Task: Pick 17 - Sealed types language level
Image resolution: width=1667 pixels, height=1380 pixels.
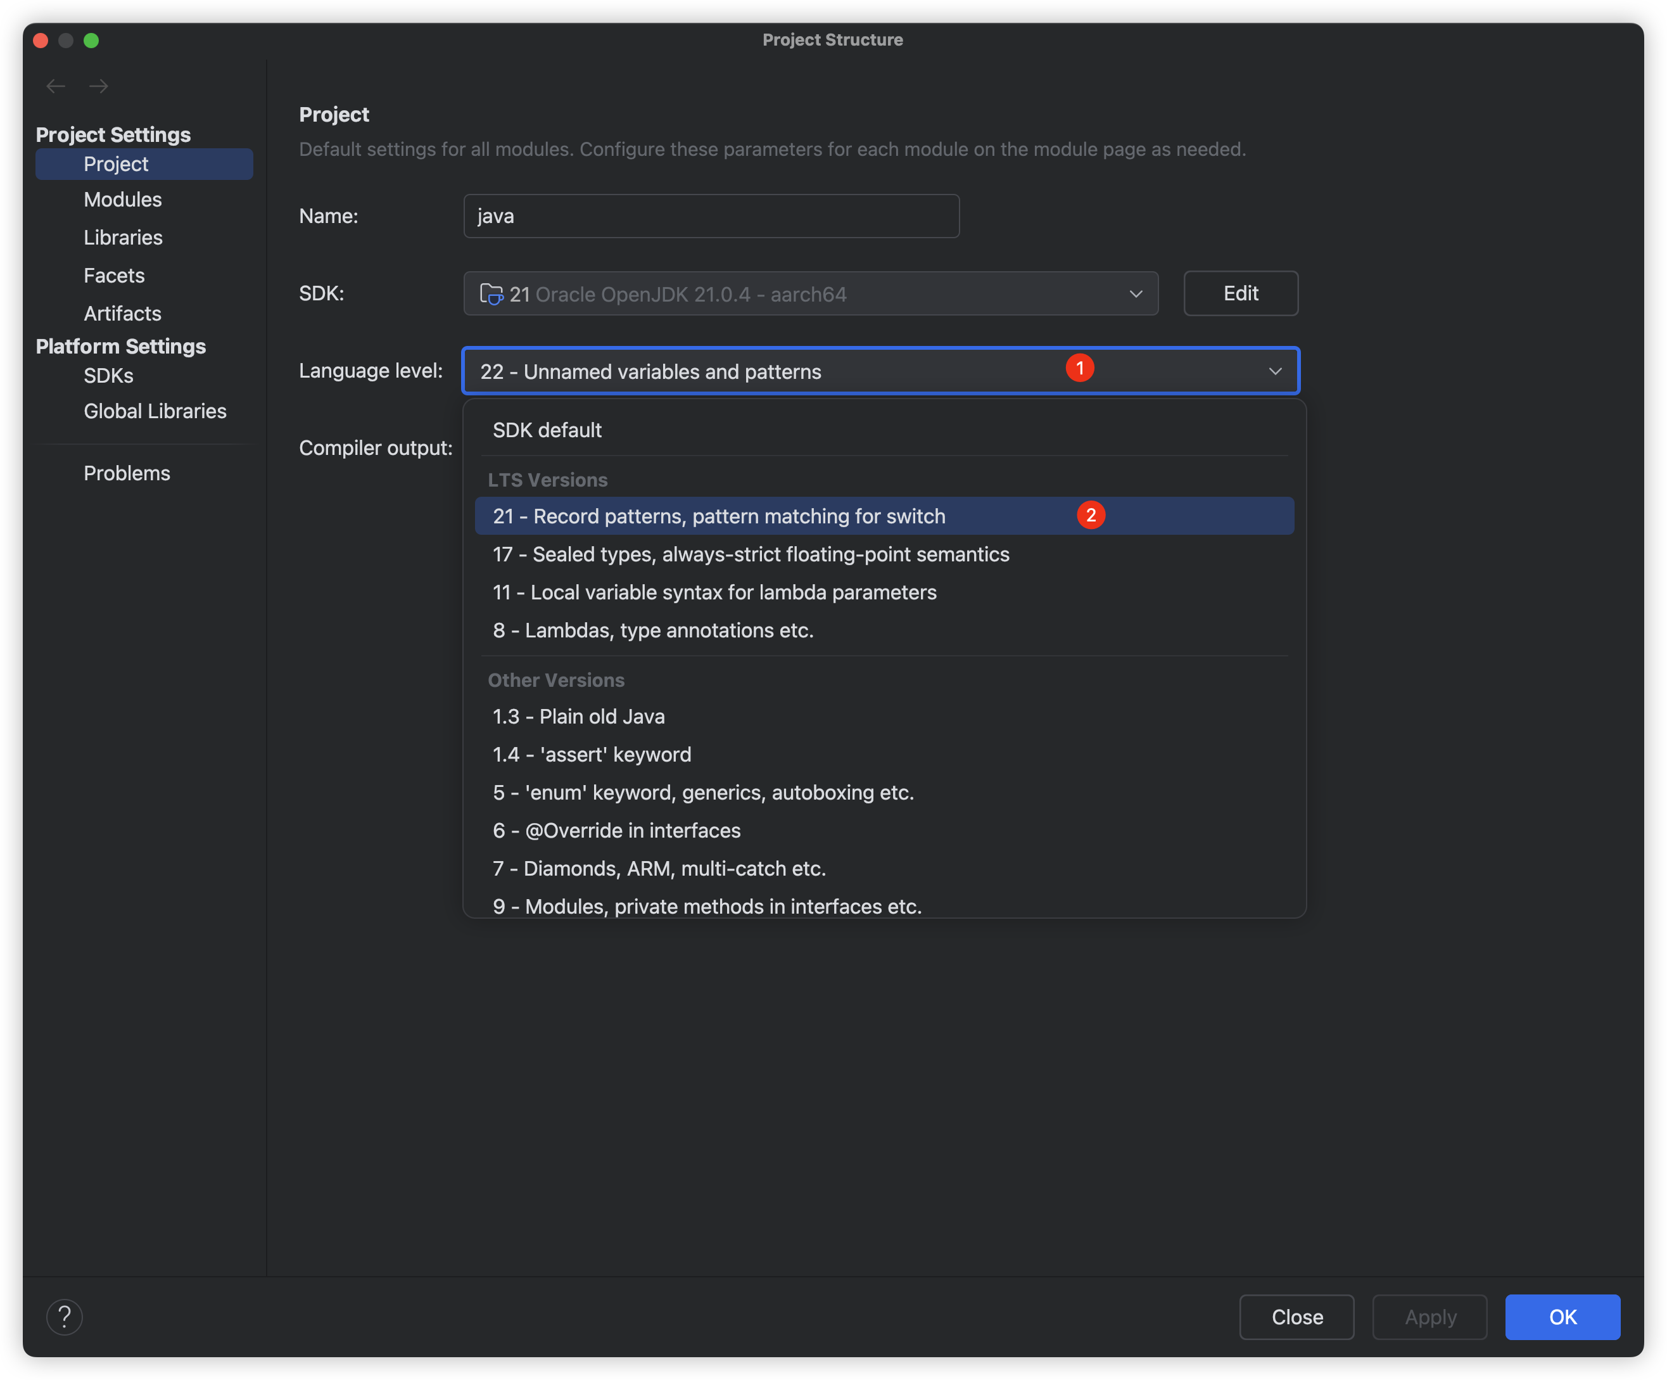Action: click(750, 554)
